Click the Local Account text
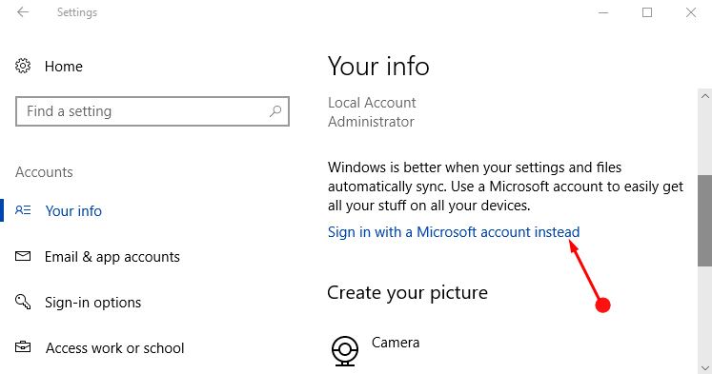Image resolution: width=712 pixels, height=374 pixels. pyautogui.click(x=372, y=103)
